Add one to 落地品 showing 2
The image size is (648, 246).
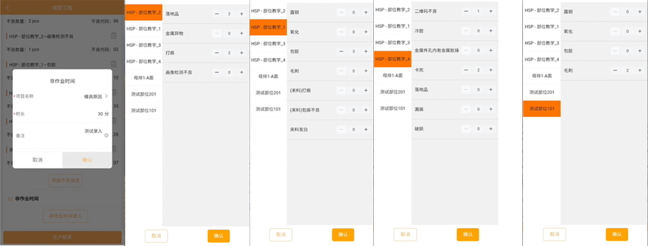click(x=241, y=14)
